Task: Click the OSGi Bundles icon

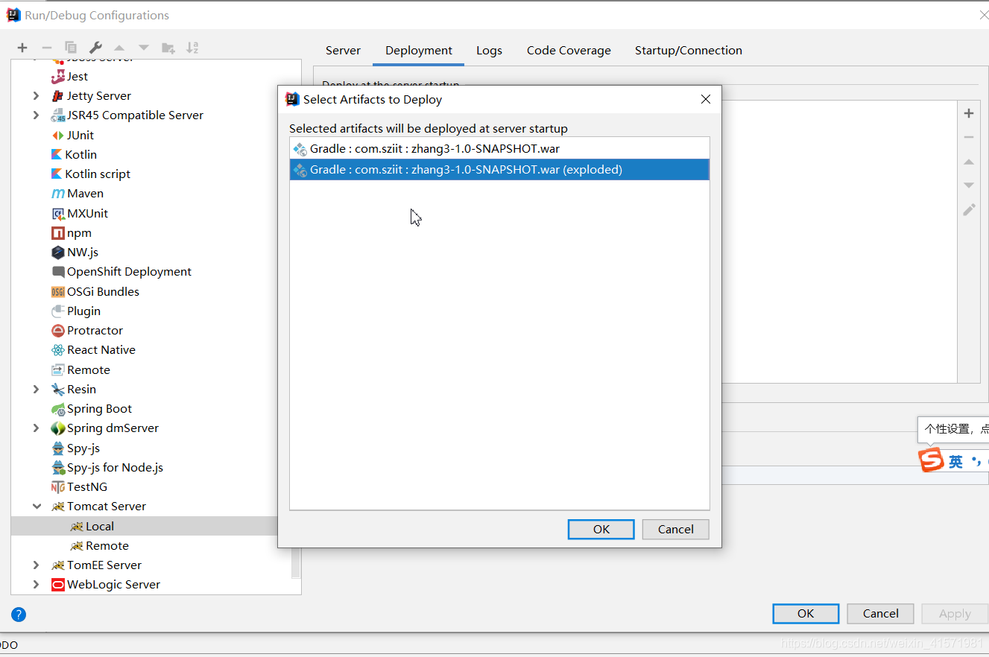Action: pos(58,292)
